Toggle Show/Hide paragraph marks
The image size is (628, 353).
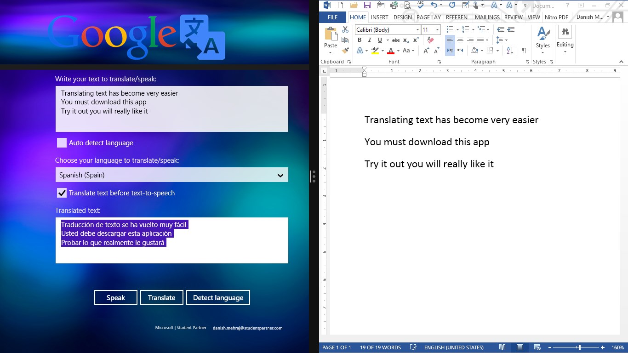524,51
